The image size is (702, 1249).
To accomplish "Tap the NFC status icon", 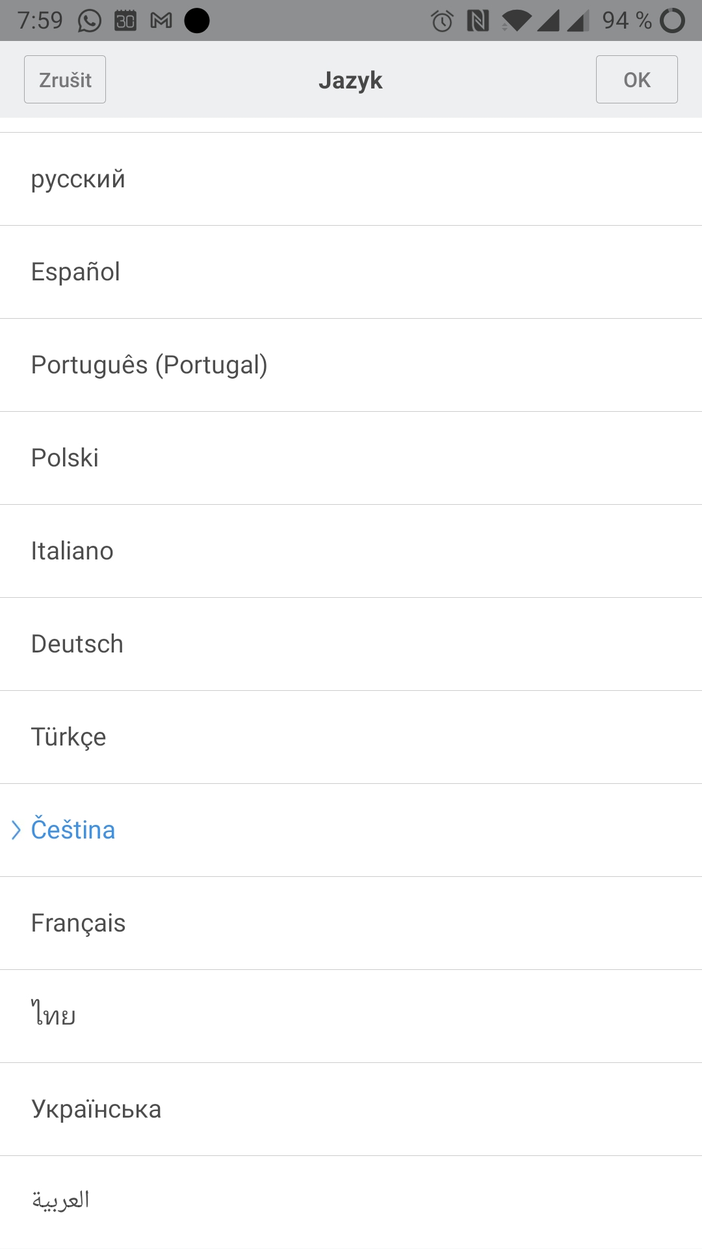I will click(478, 21).
